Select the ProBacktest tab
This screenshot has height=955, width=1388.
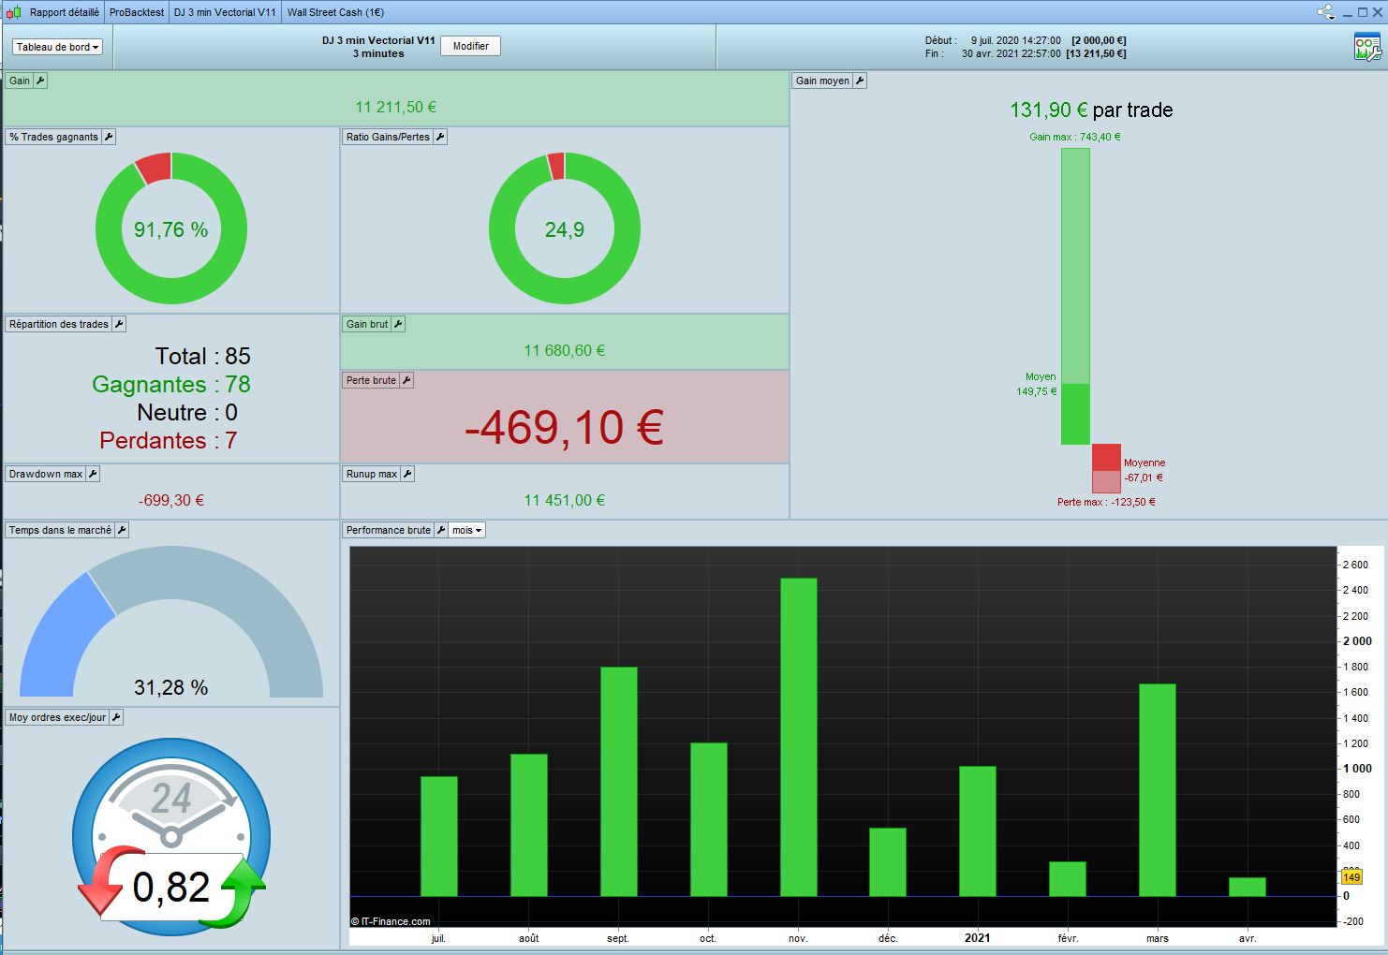pyautogui.click(x=137, y=12)
